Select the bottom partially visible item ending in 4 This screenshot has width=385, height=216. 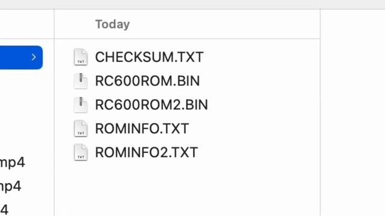coord(4,209)
